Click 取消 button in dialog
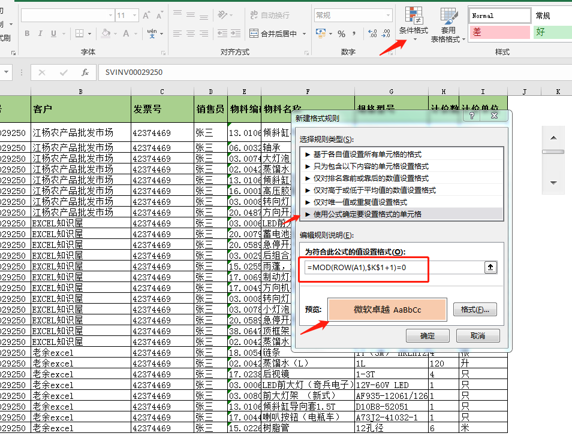The width and height of the screenshot is (572, 442). [x=478, y=335]
